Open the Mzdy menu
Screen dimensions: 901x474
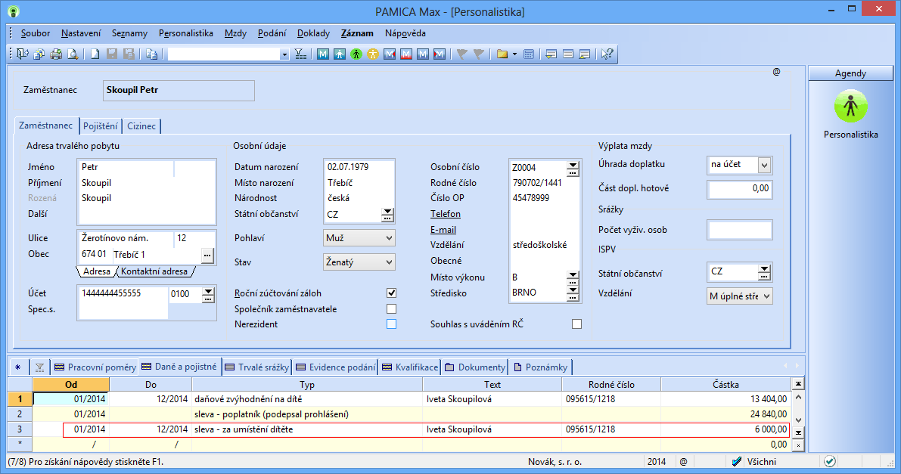click(235, 33)
